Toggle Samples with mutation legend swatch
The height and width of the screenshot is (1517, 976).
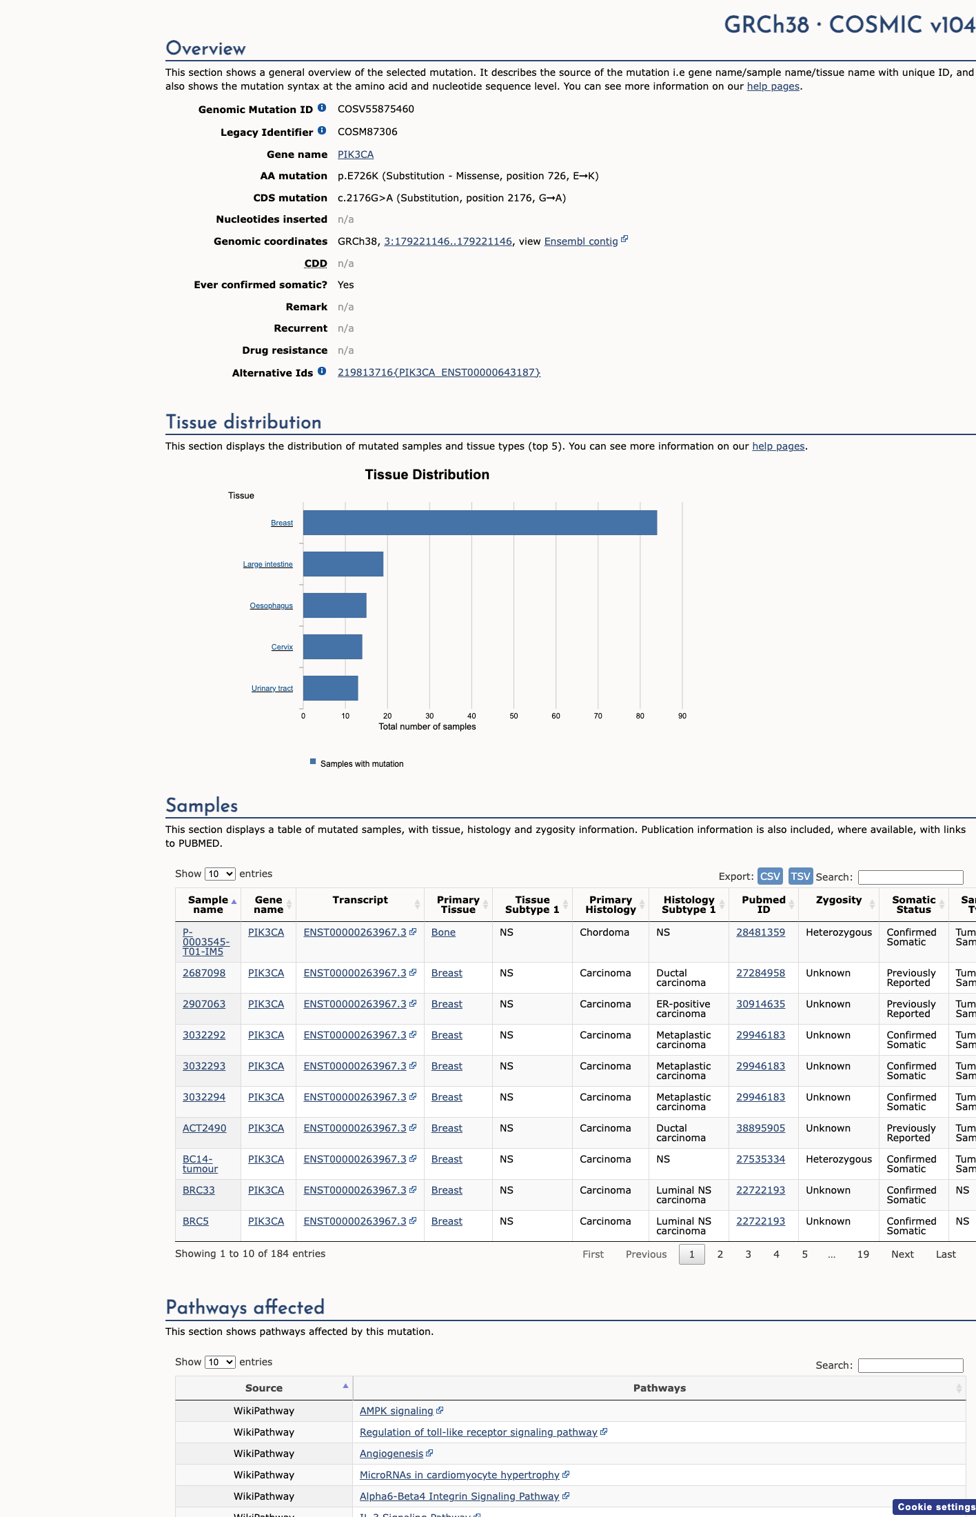click(313, 762)
